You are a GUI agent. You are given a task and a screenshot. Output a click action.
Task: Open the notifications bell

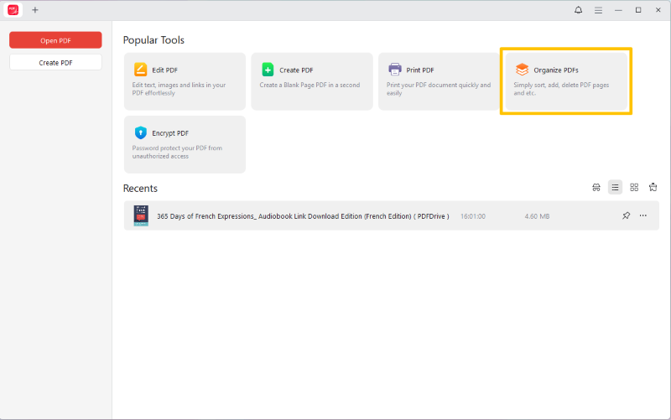tap(578, 10)
